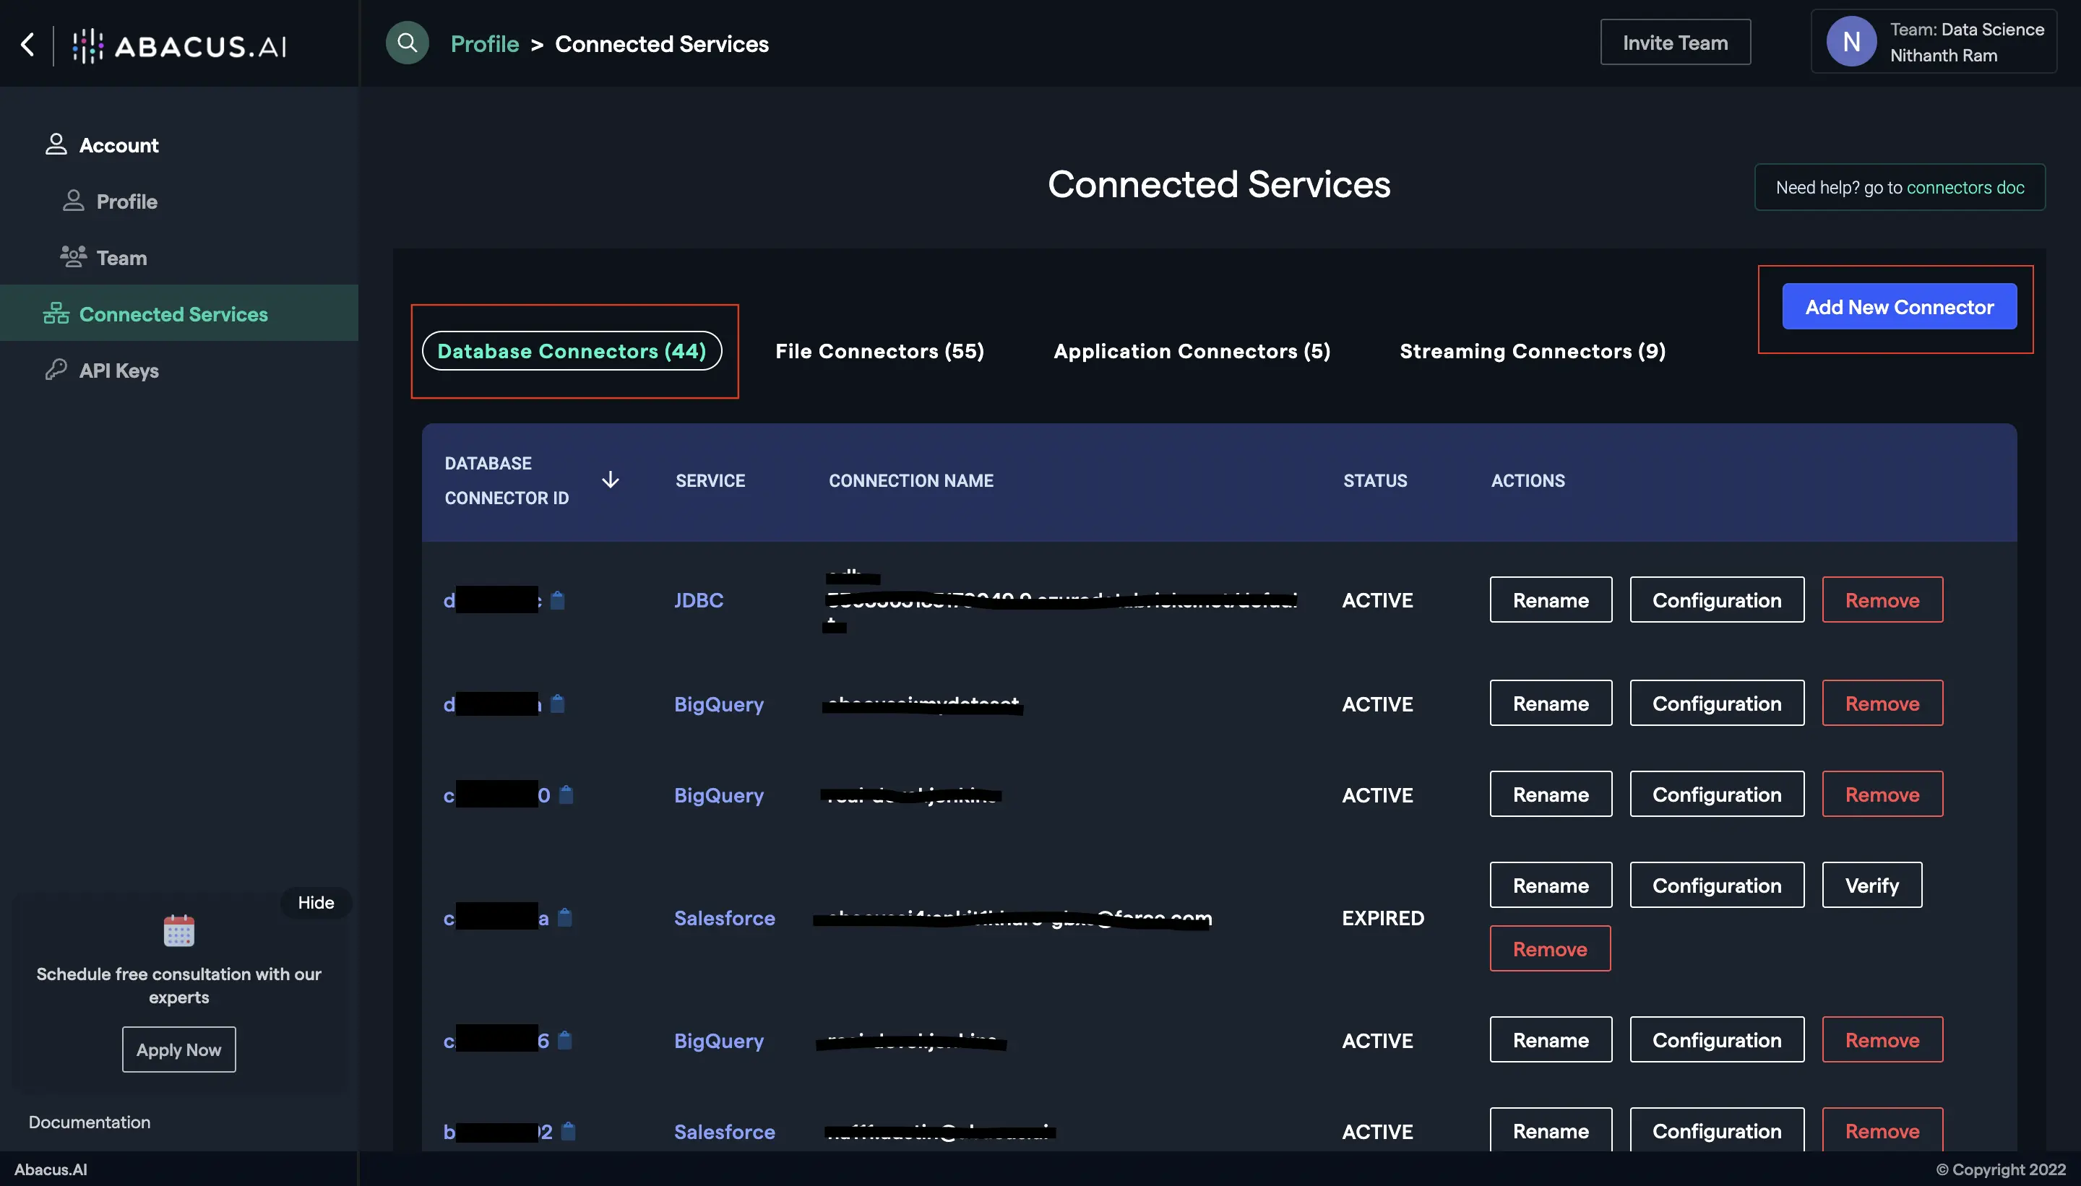Viewport: 2081px width, 1186px height.
Task: Click the search icon in the header
Action: click(x=407, y=43)
